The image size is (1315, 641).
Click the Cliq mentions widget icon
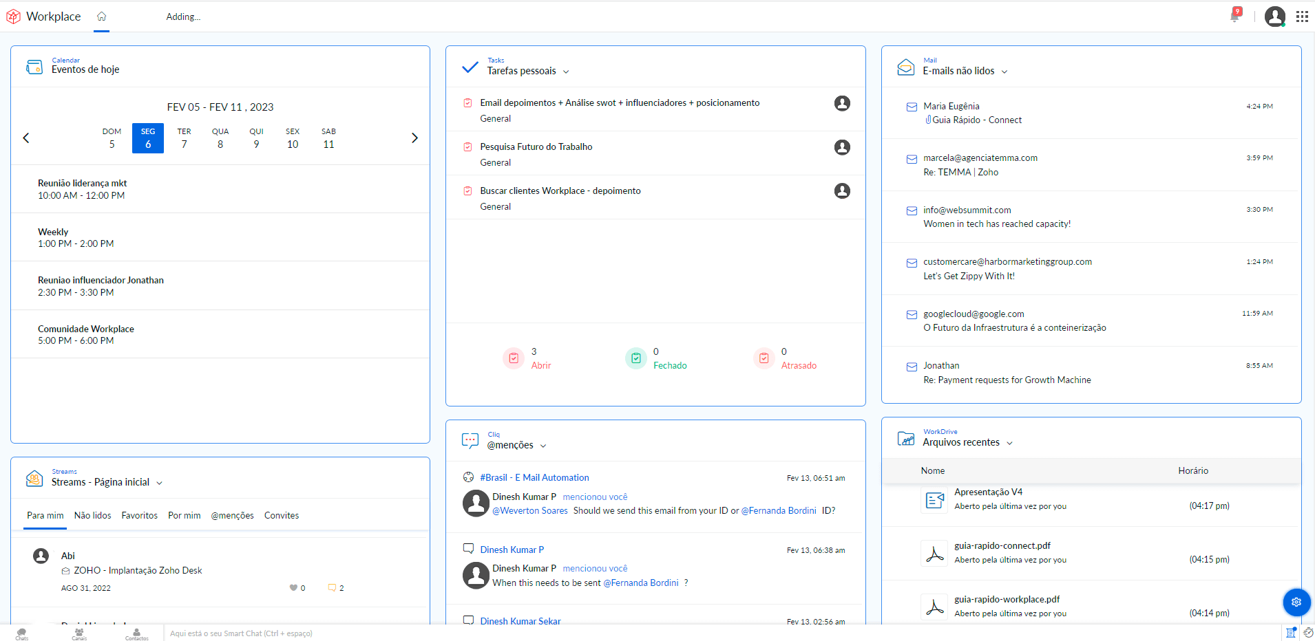point(470,441)
